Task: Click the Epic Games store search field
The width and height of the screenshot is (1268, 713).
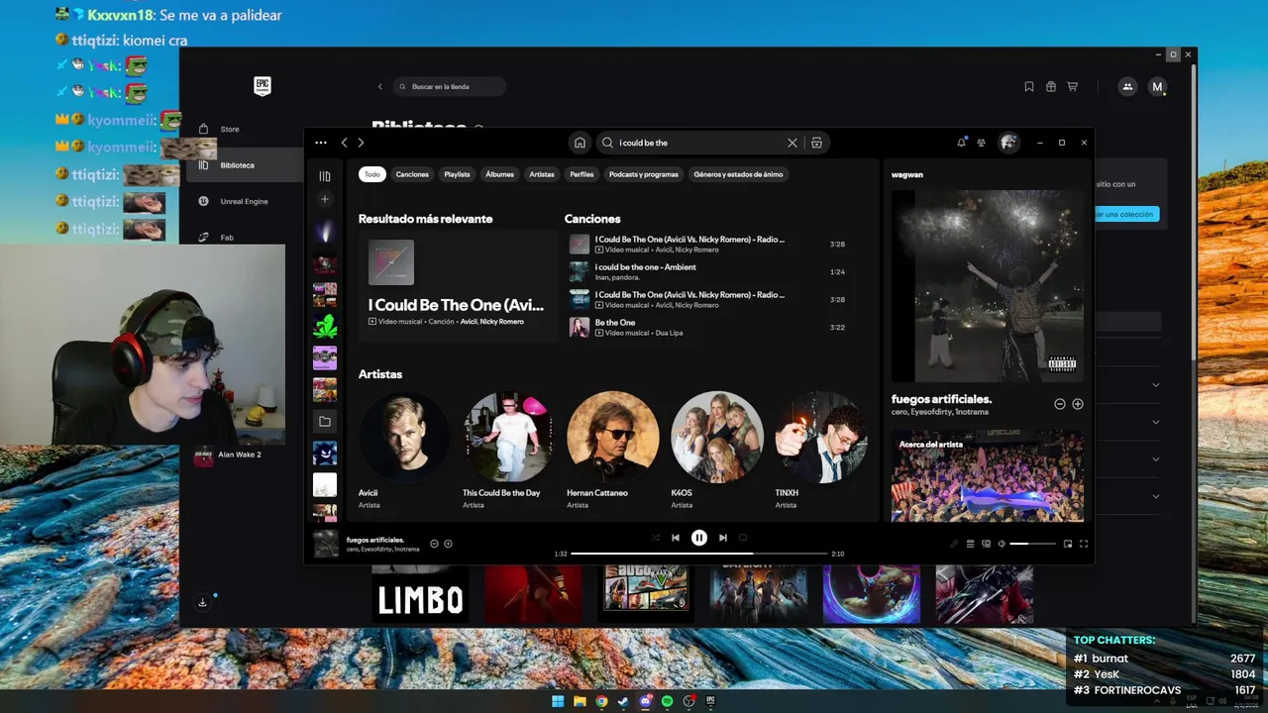Action: point(450,86)
